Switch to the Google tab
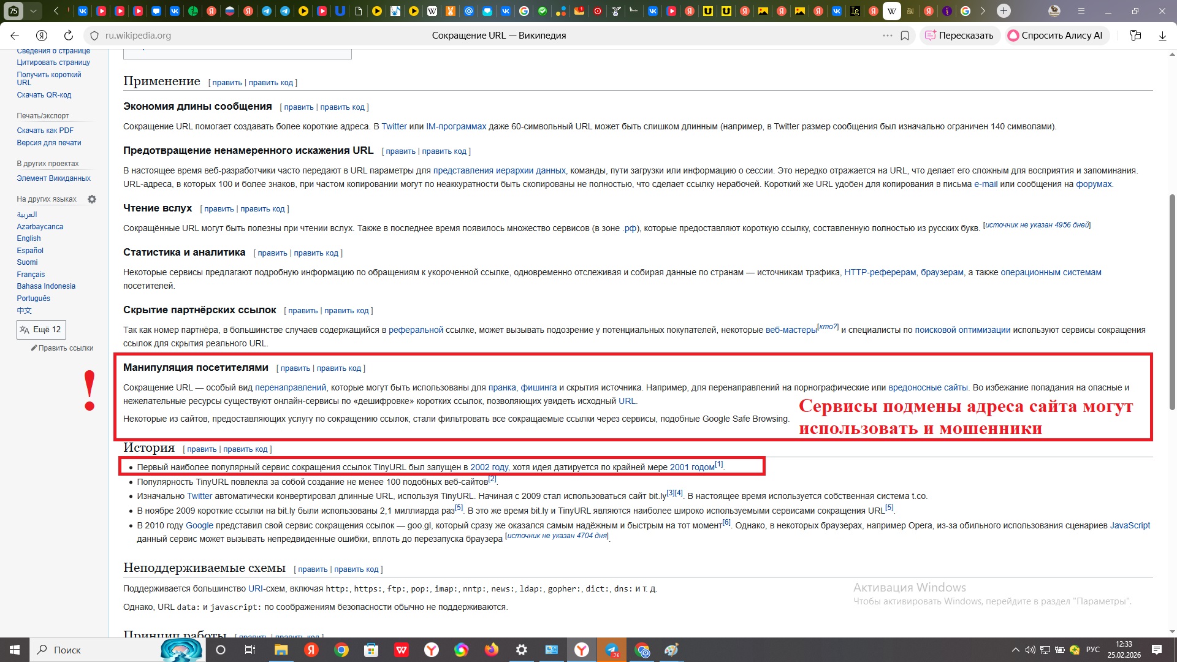1177x662 pixels. [x=966, y=11]
